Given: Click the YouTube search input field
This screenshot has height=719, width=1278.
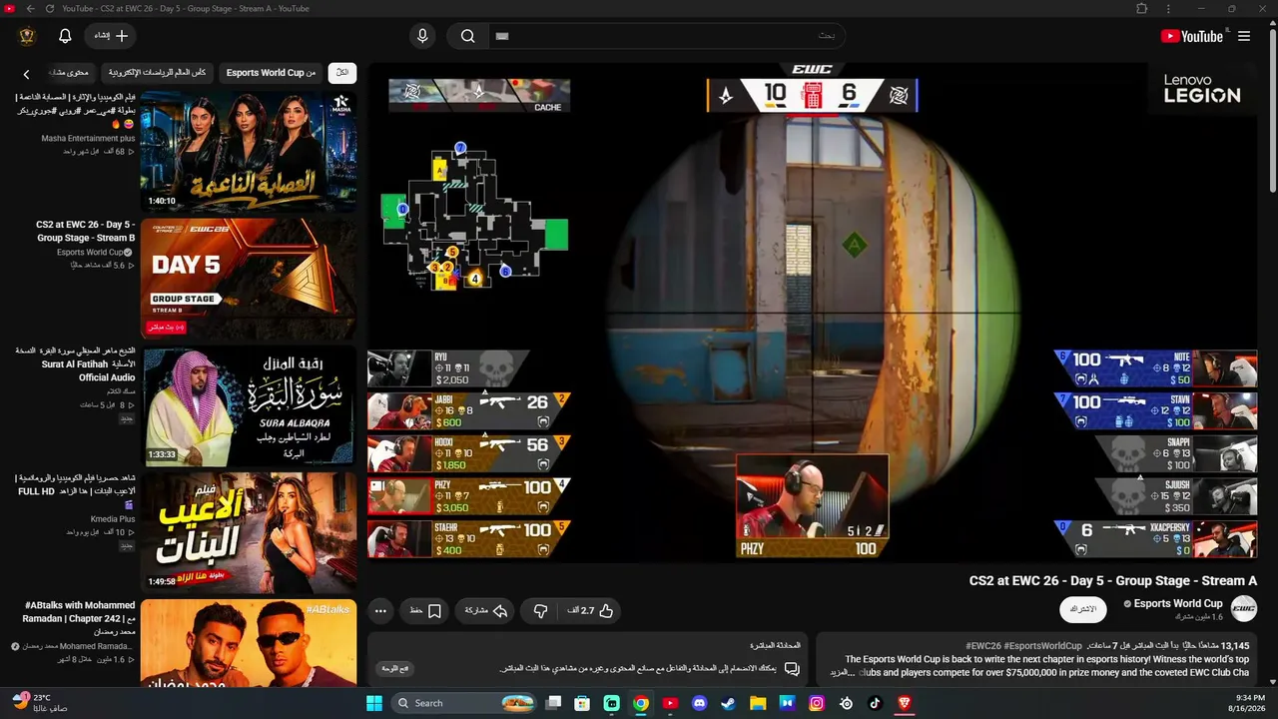Looking at the screenshot, I should pyautogui.click(x=667, y=36).
